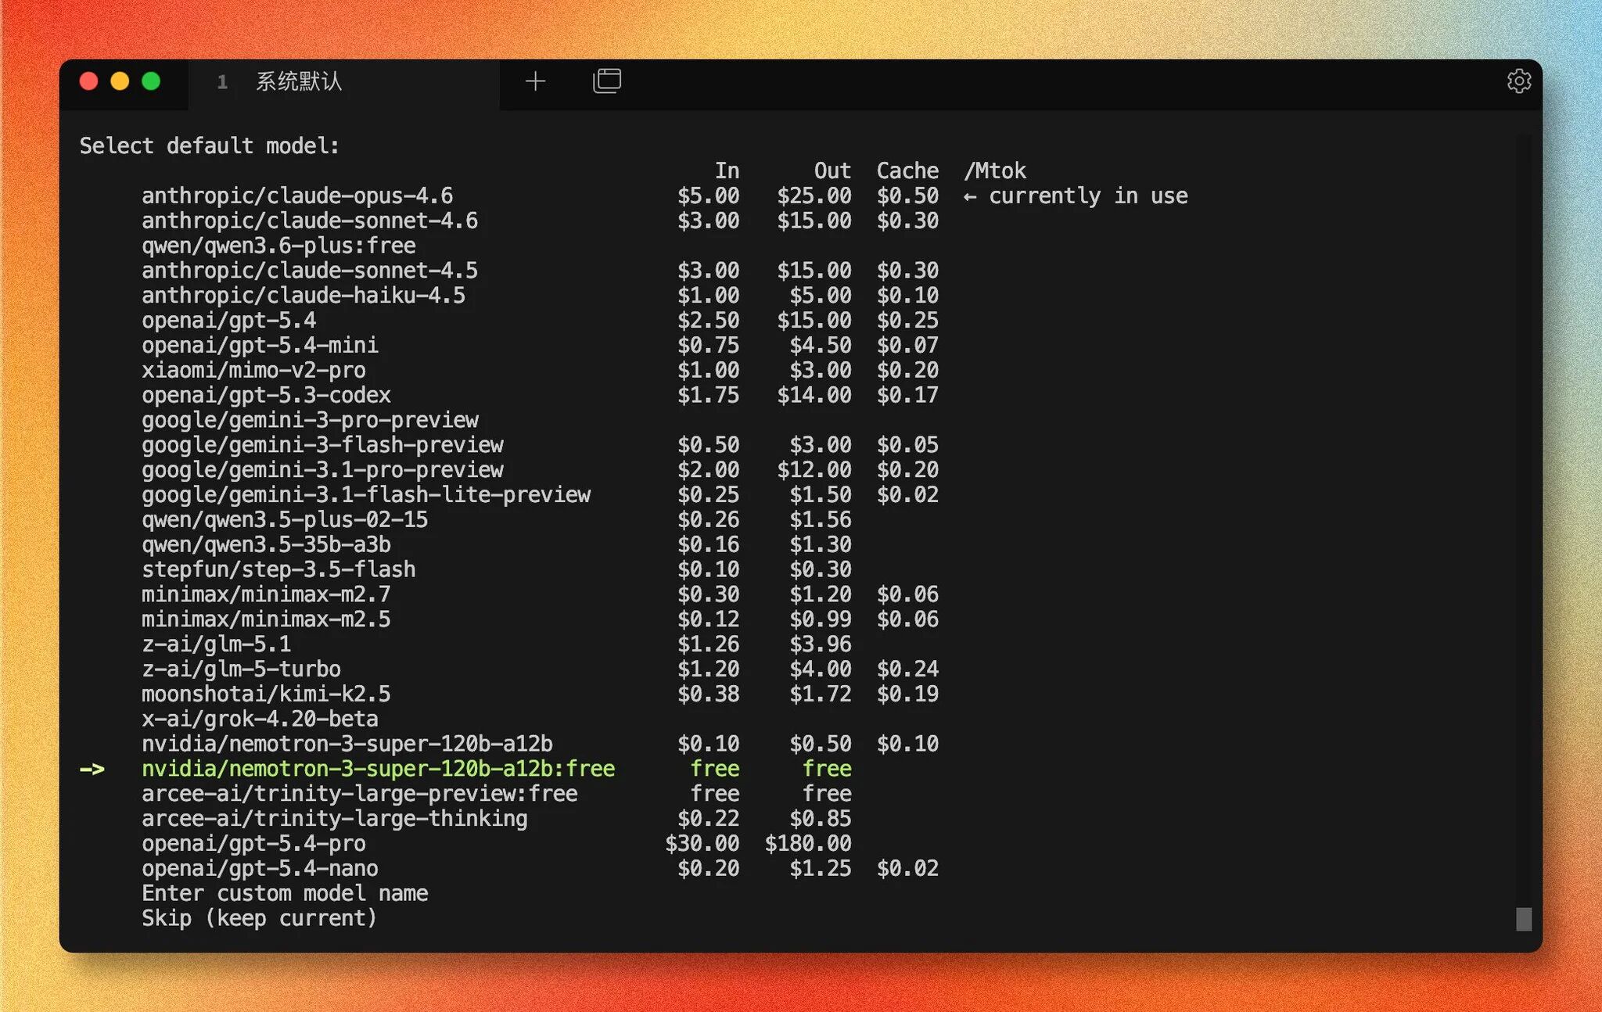Choose arcee-ai/trinity-large-thinking from list
Image resolution: width=1602 pixels, height=1012 pixels.
pos(334,819)
